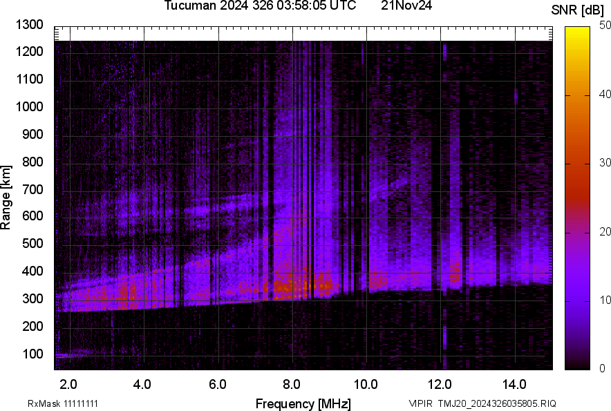
Task: Click the range tick label '100'
Action: [32, 354]
